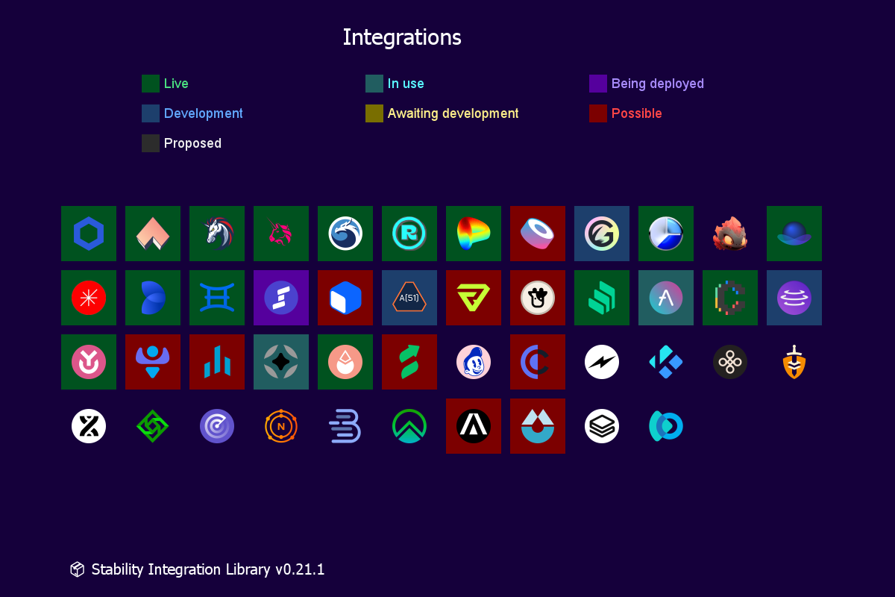Select the "In use" legend label
The image size is (895, 597).
tap(406, 84)
